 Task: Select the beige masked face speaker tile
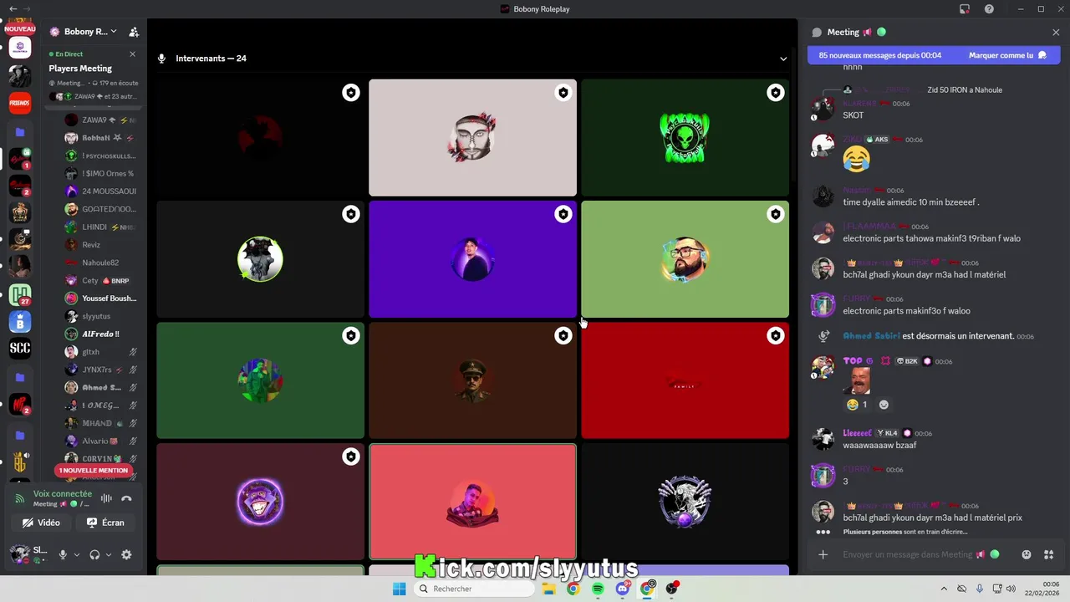point(472,138)
